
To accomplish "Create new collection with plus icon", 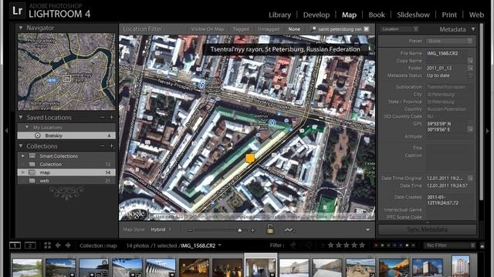I will [111, 146].
